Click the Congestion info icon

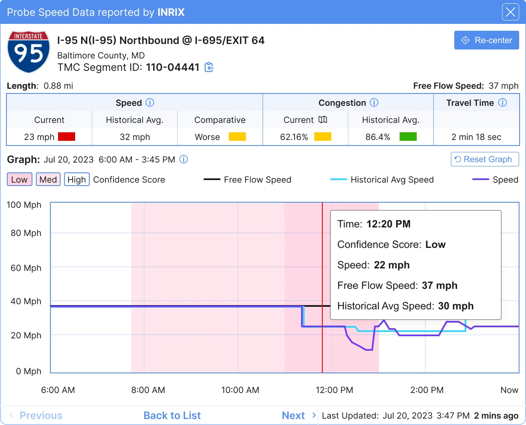point(374,103)
